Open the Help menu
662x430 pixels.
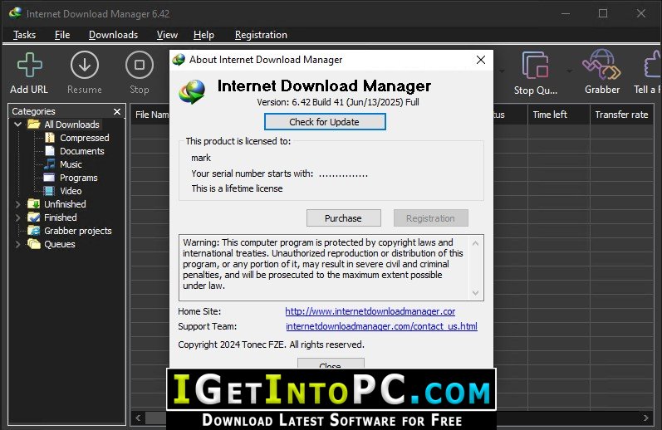click(x=204, y=35)
